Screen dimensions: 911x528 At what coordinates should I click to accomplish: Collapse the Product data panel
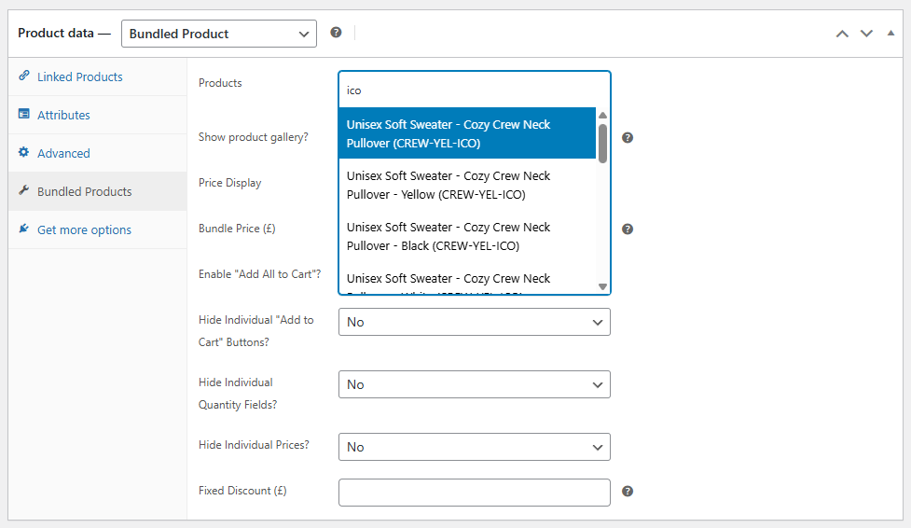point(890,34)
